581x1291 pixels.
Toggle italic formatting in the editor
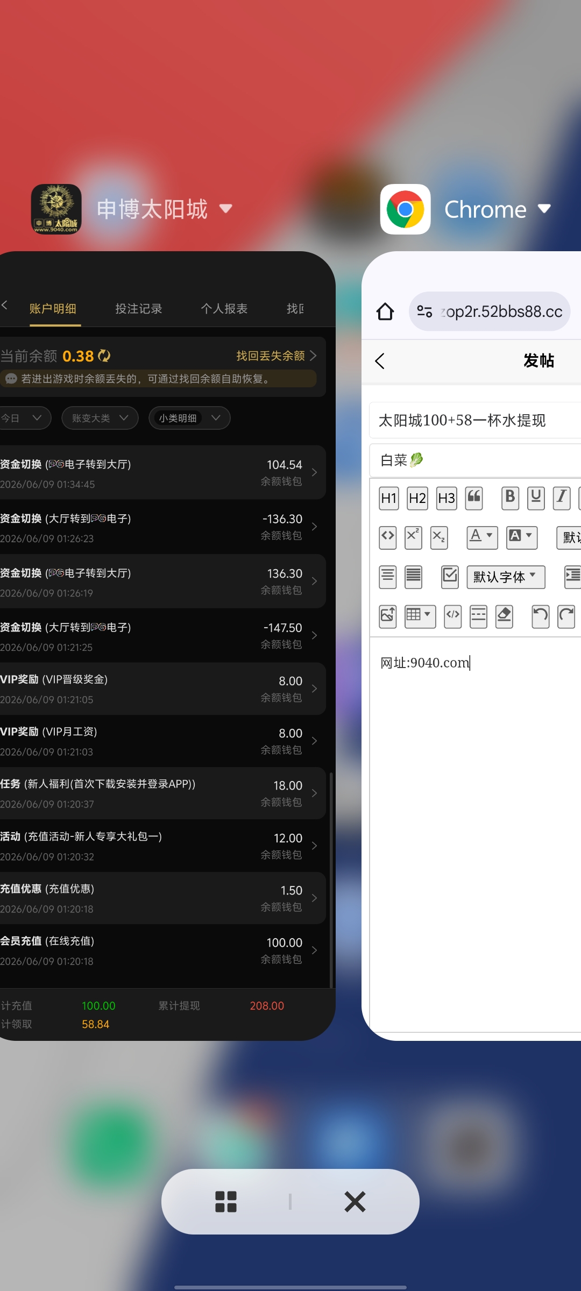click(x=562, y=498)
